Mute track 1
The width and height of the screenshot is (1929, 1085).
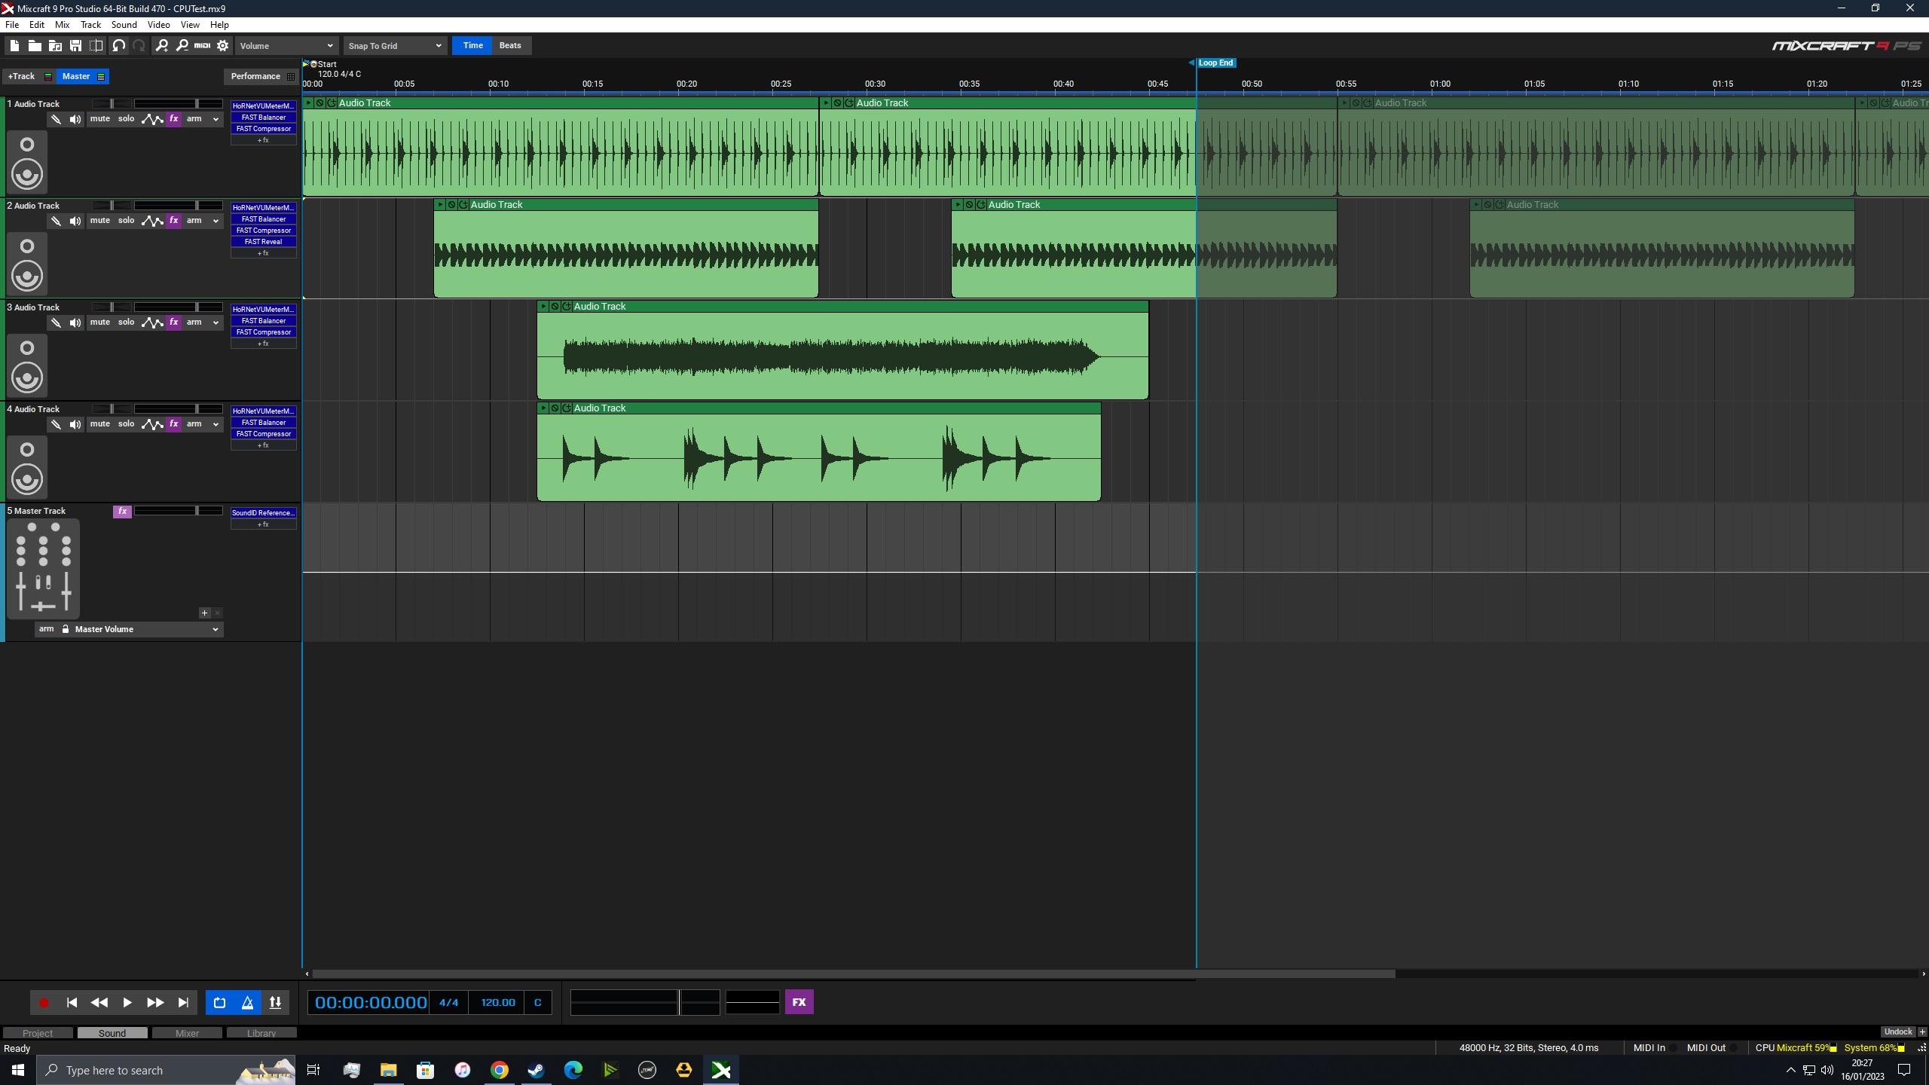pyautogui.click(x=100, y=119)
